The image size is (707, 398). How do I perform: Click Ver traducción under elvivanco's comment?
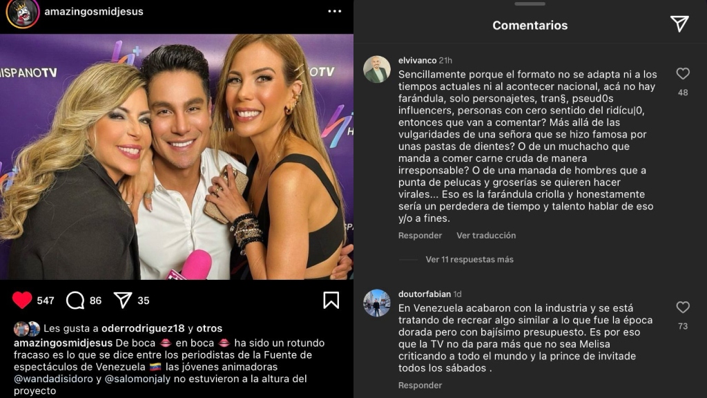[486, 236]
